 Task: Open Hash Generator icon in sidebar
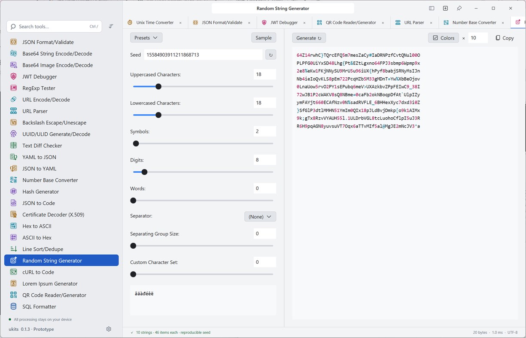point(14,192)
